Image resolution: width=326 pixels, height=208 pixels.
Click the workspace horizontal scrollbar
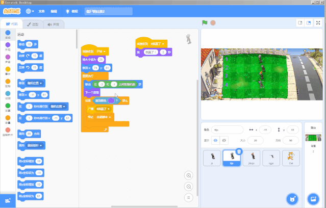click(144, 206)
